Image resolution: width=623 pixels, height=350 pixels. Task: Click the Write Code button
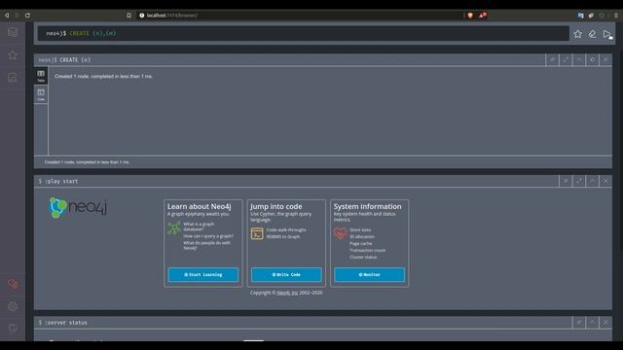coord(286,274)
